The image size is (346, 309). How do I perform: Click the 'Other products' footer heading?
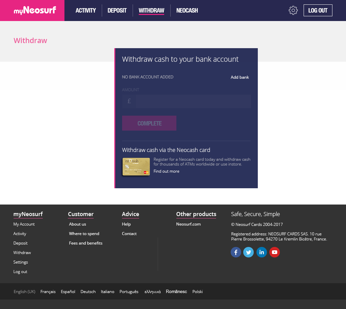pos(196,214)
